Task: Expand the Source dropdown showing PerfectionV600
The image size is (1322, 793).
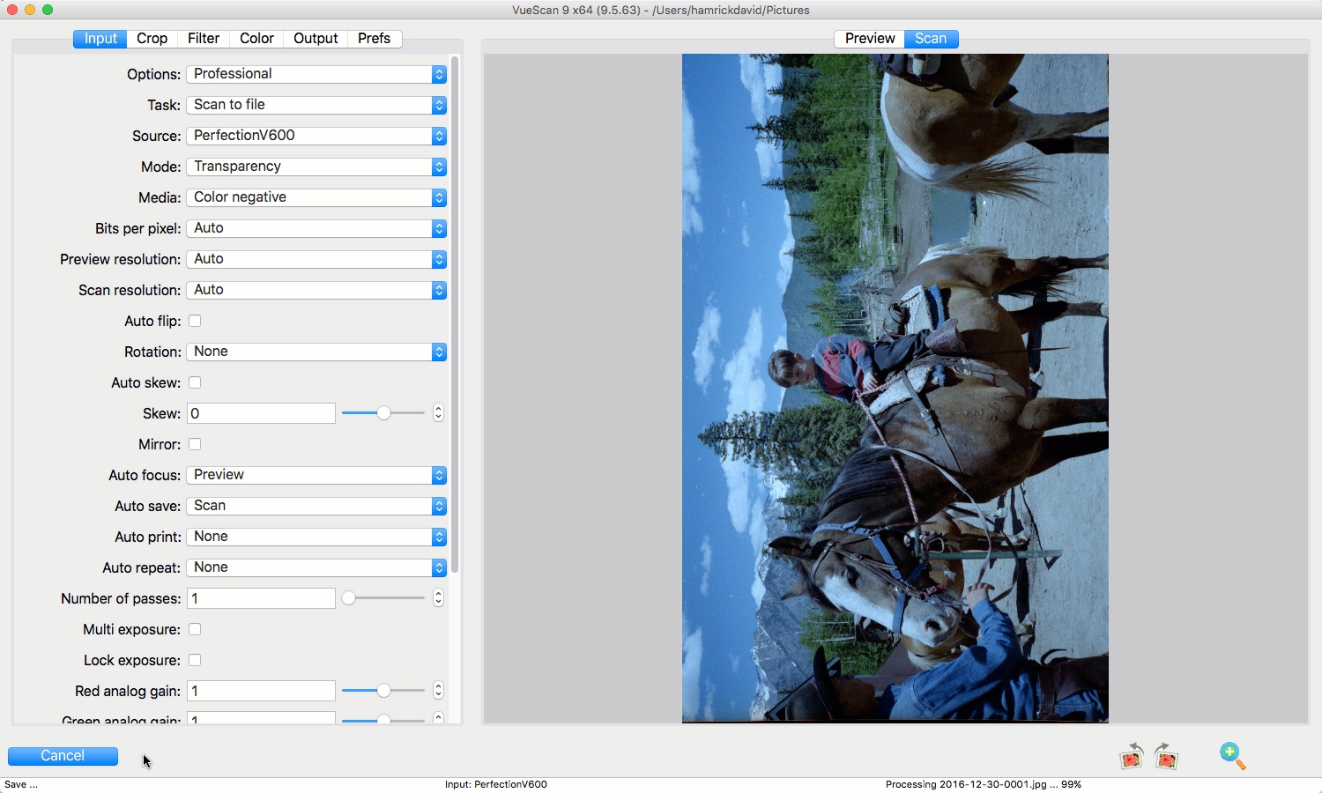Action: coord(316,136)
